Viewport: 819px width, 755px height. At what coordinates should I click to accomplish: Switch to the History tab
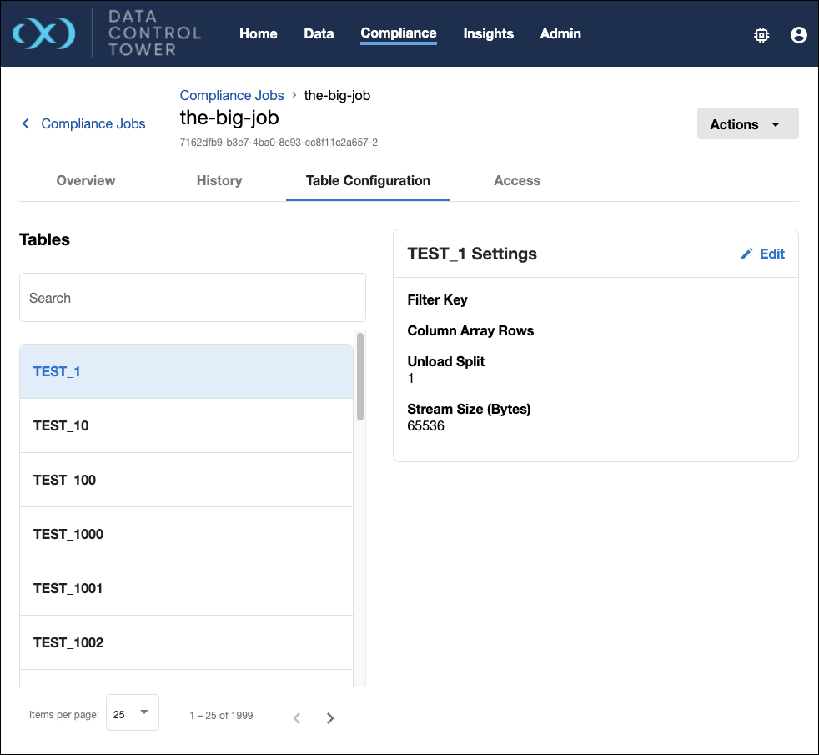(x=219, y=180)
